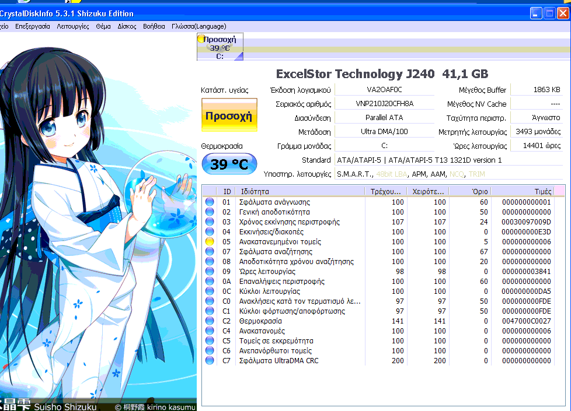Image resolution: width=571 pixels, height=411 pixels.
Task: Click the ID column header
Action: (x=227, y=191)
